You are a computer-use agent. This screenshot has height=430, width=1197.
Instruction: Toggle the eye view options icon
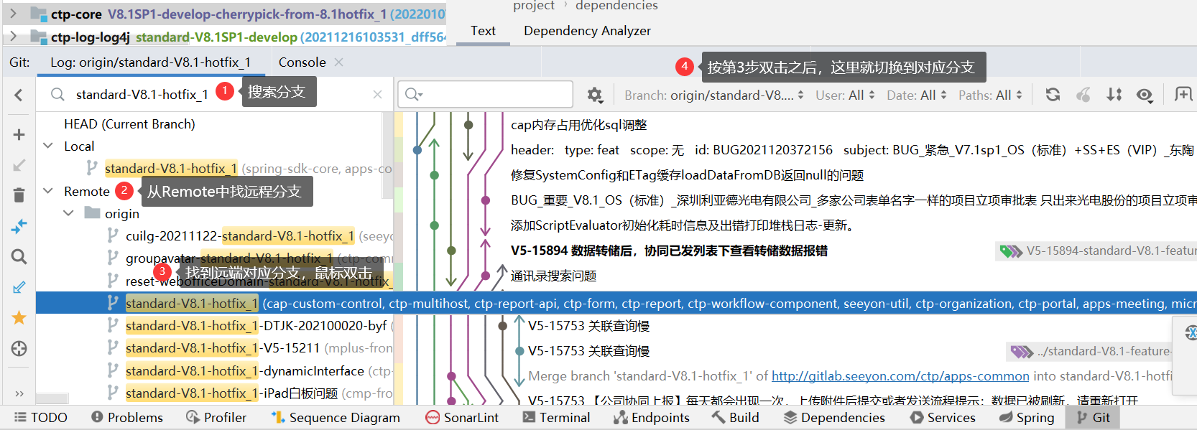click(x=1145, y=95)
